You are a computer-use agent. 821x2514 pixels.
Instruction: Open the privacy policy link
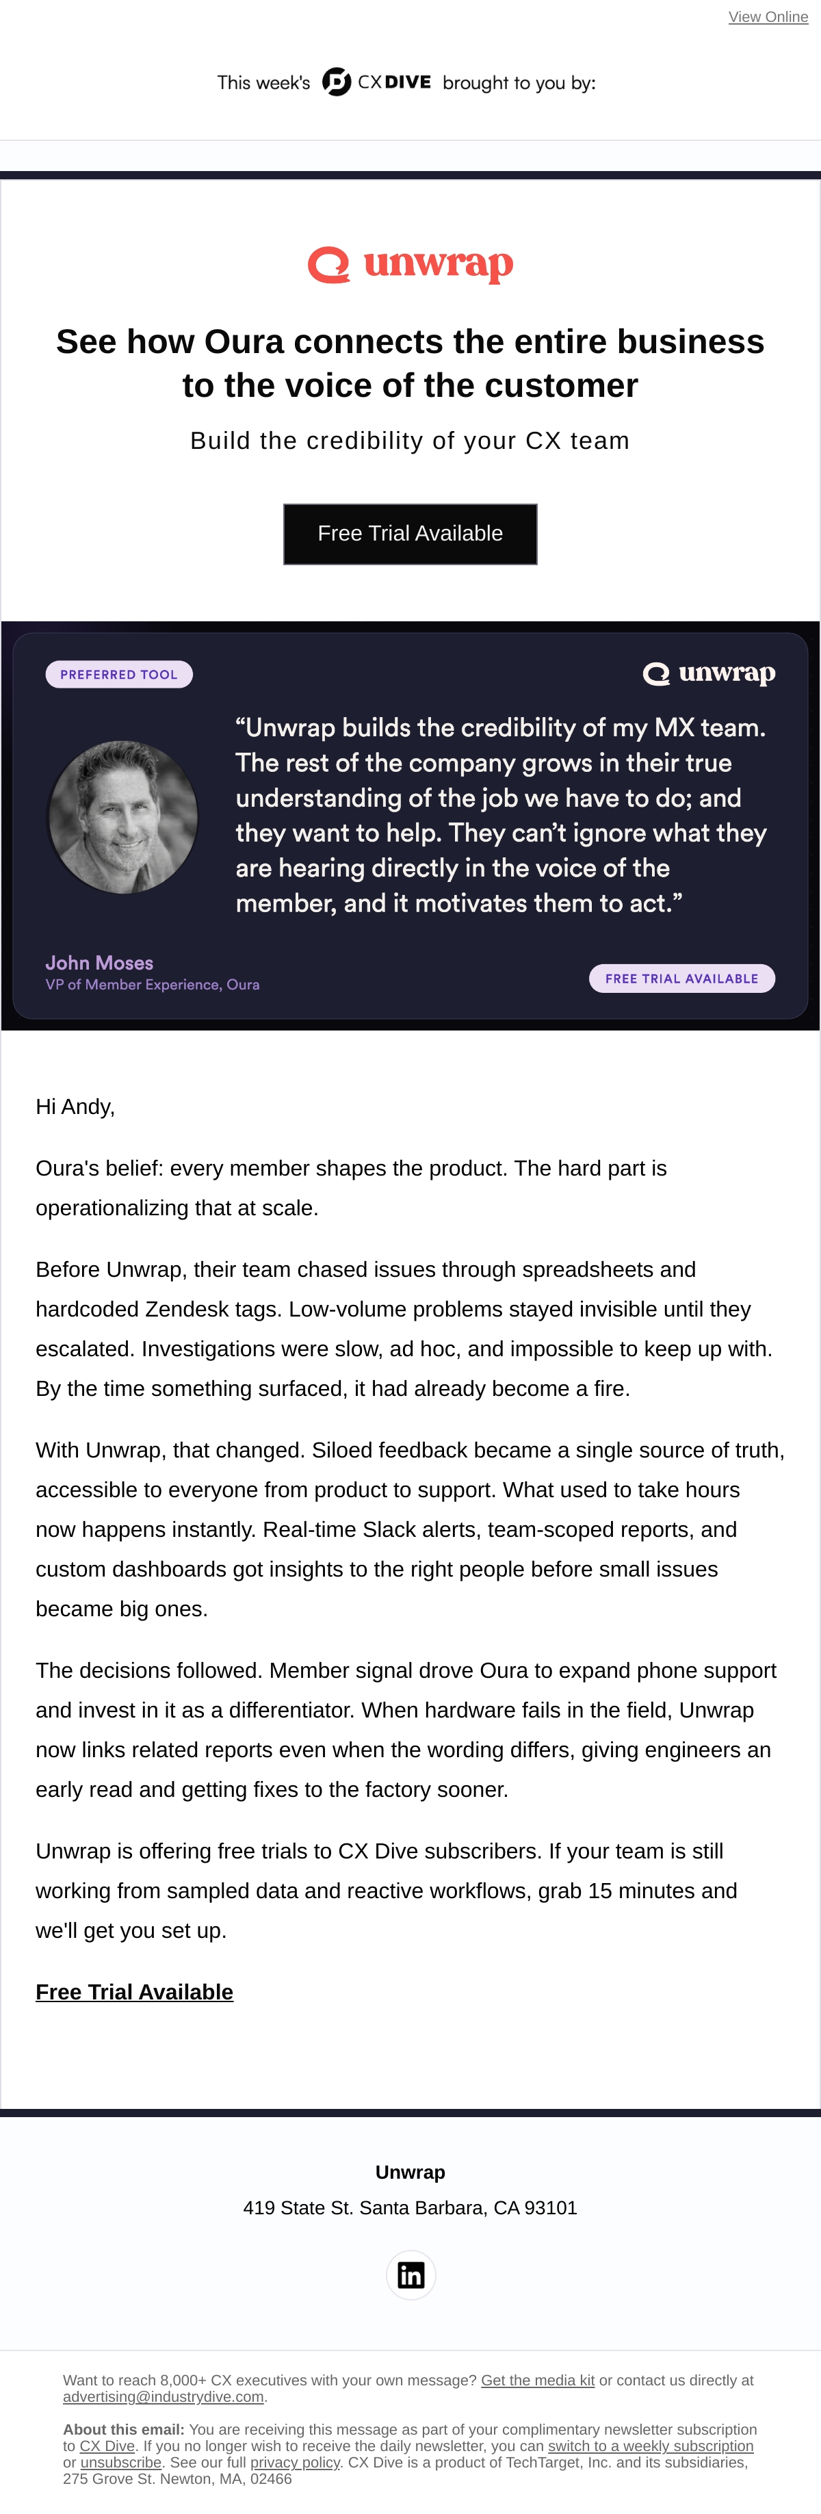point(295,2462)
